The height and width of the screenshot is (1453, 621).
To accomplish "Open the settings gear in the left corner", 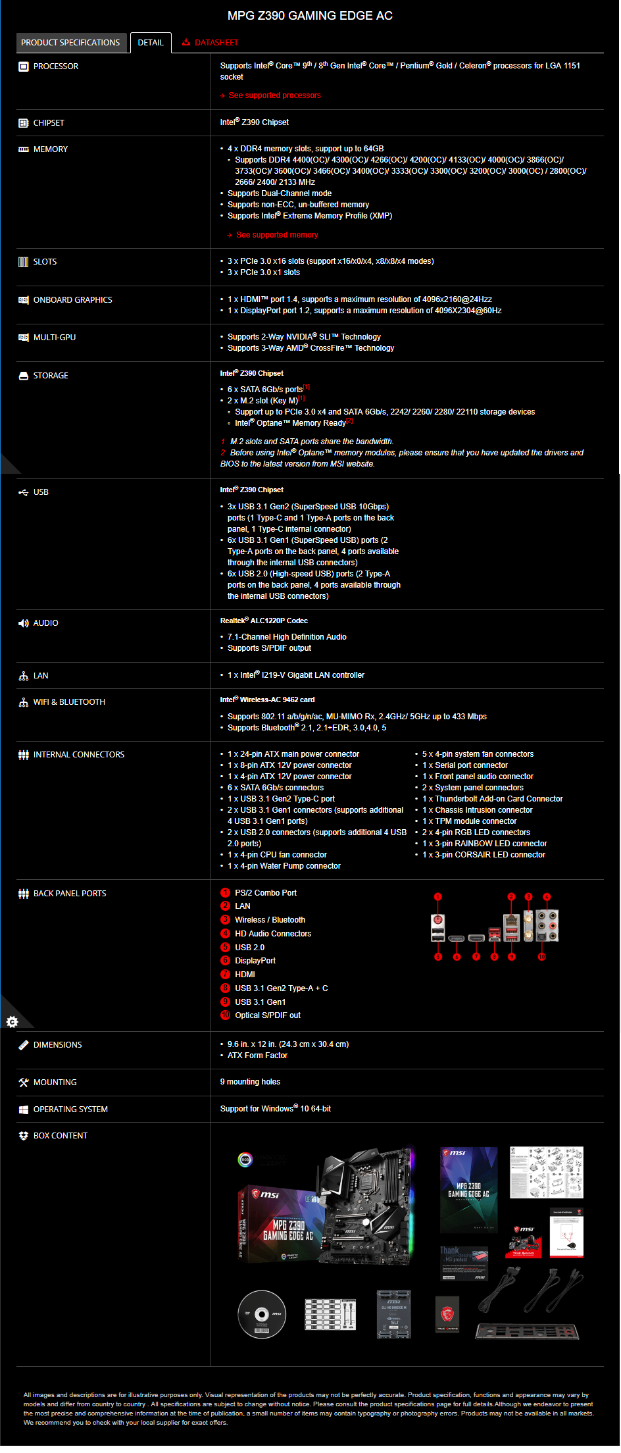I will (12, 1022).
